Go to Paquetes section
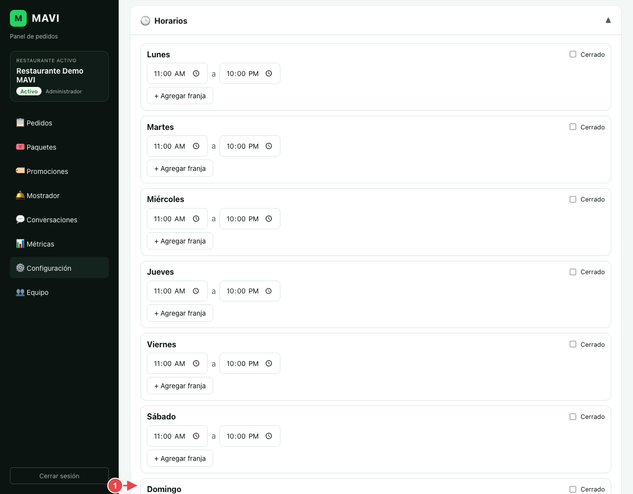Image resolution: width=633 pixels, height=494 pixels. (x=59, y=147)
